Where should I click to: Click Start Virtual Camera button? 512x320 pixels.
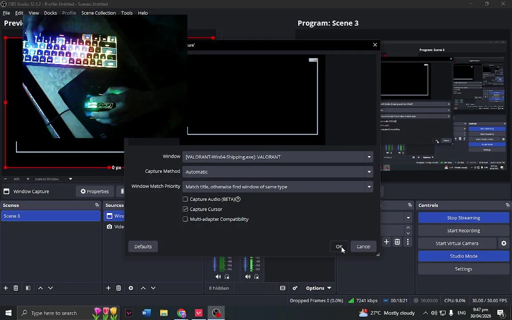[457, 243]
